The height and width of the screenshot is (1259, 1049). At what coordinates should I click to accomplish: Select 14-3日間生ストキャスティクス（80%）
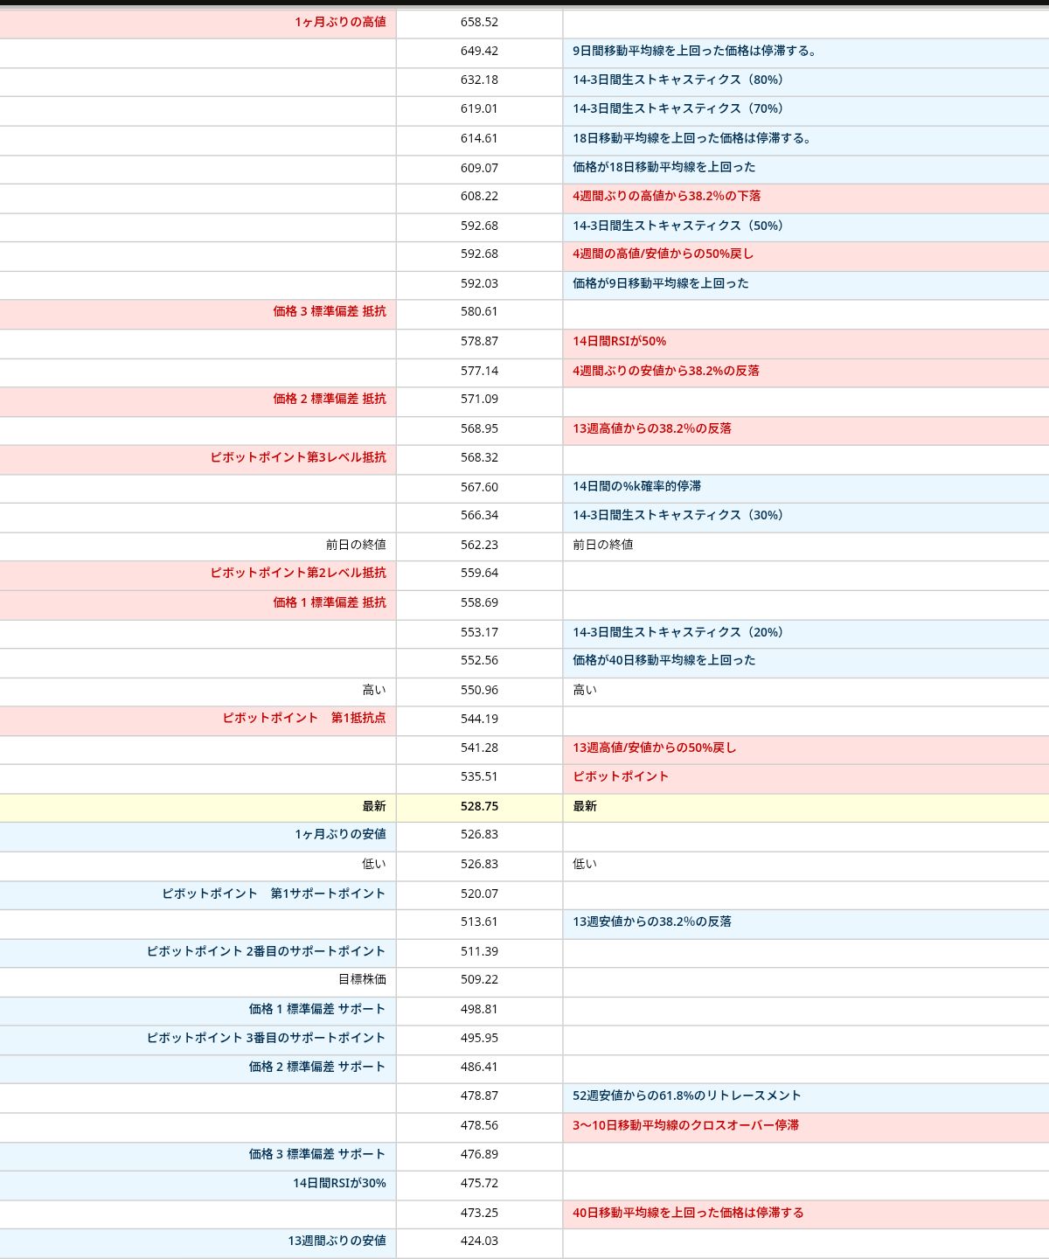click(x=681, y=80)
